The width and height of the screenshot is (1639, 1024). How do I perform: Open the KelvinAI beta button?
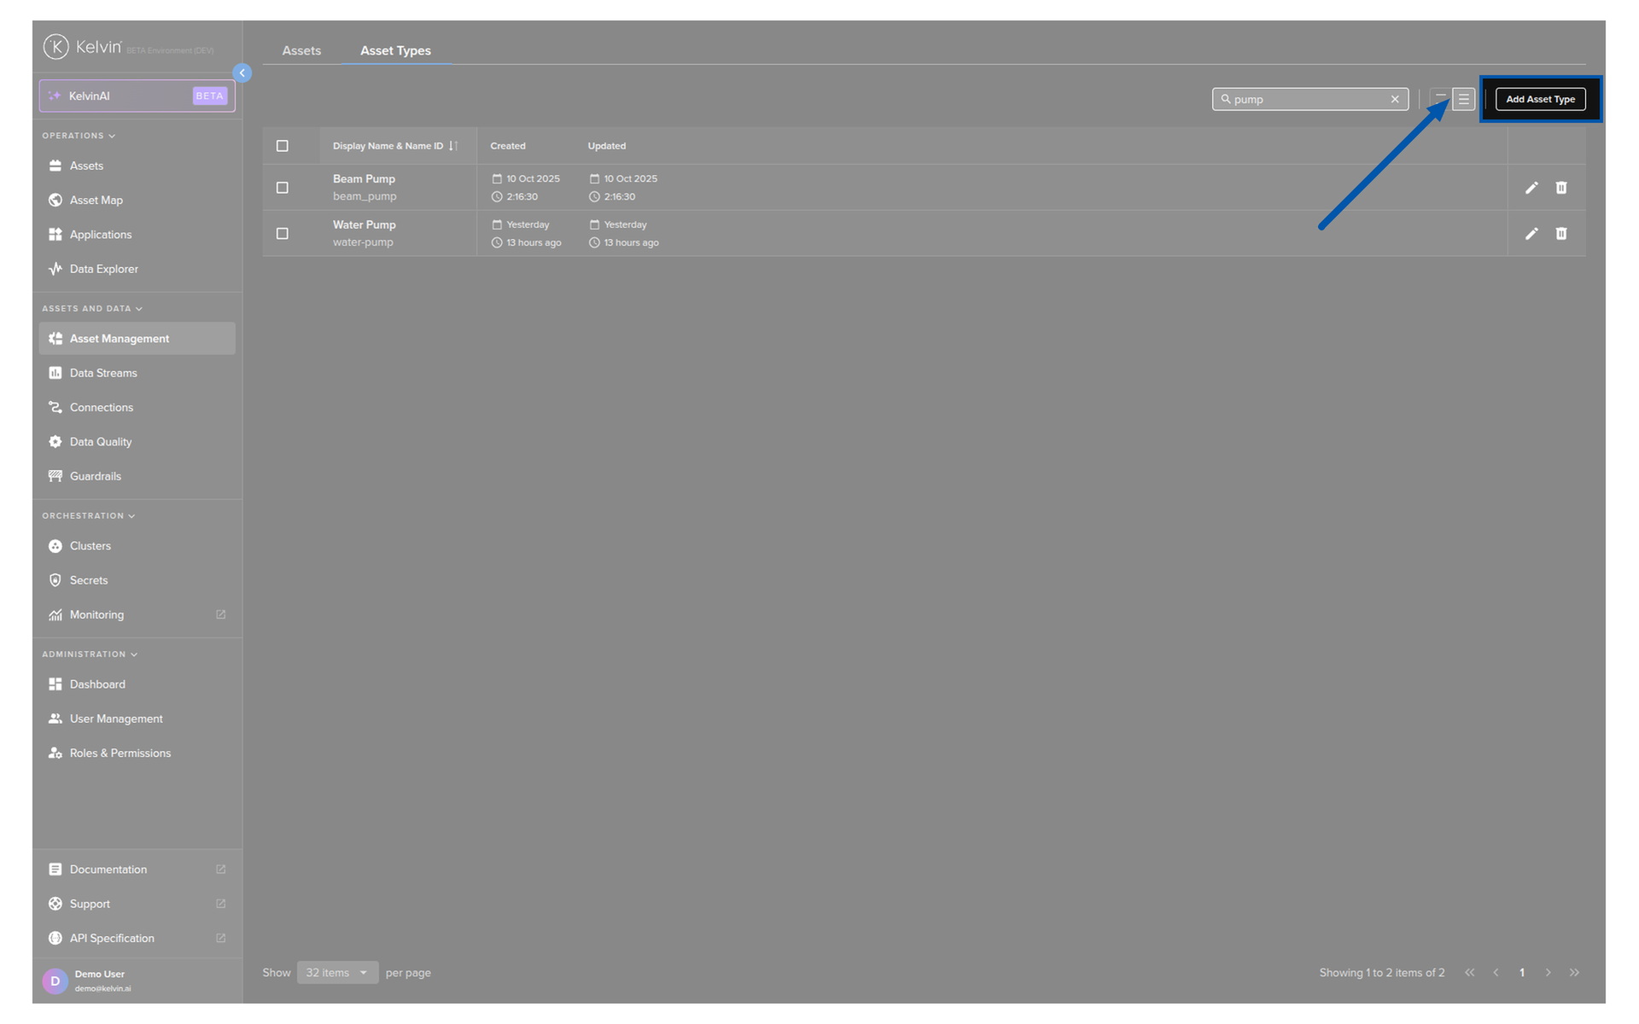tap(137, 96)
